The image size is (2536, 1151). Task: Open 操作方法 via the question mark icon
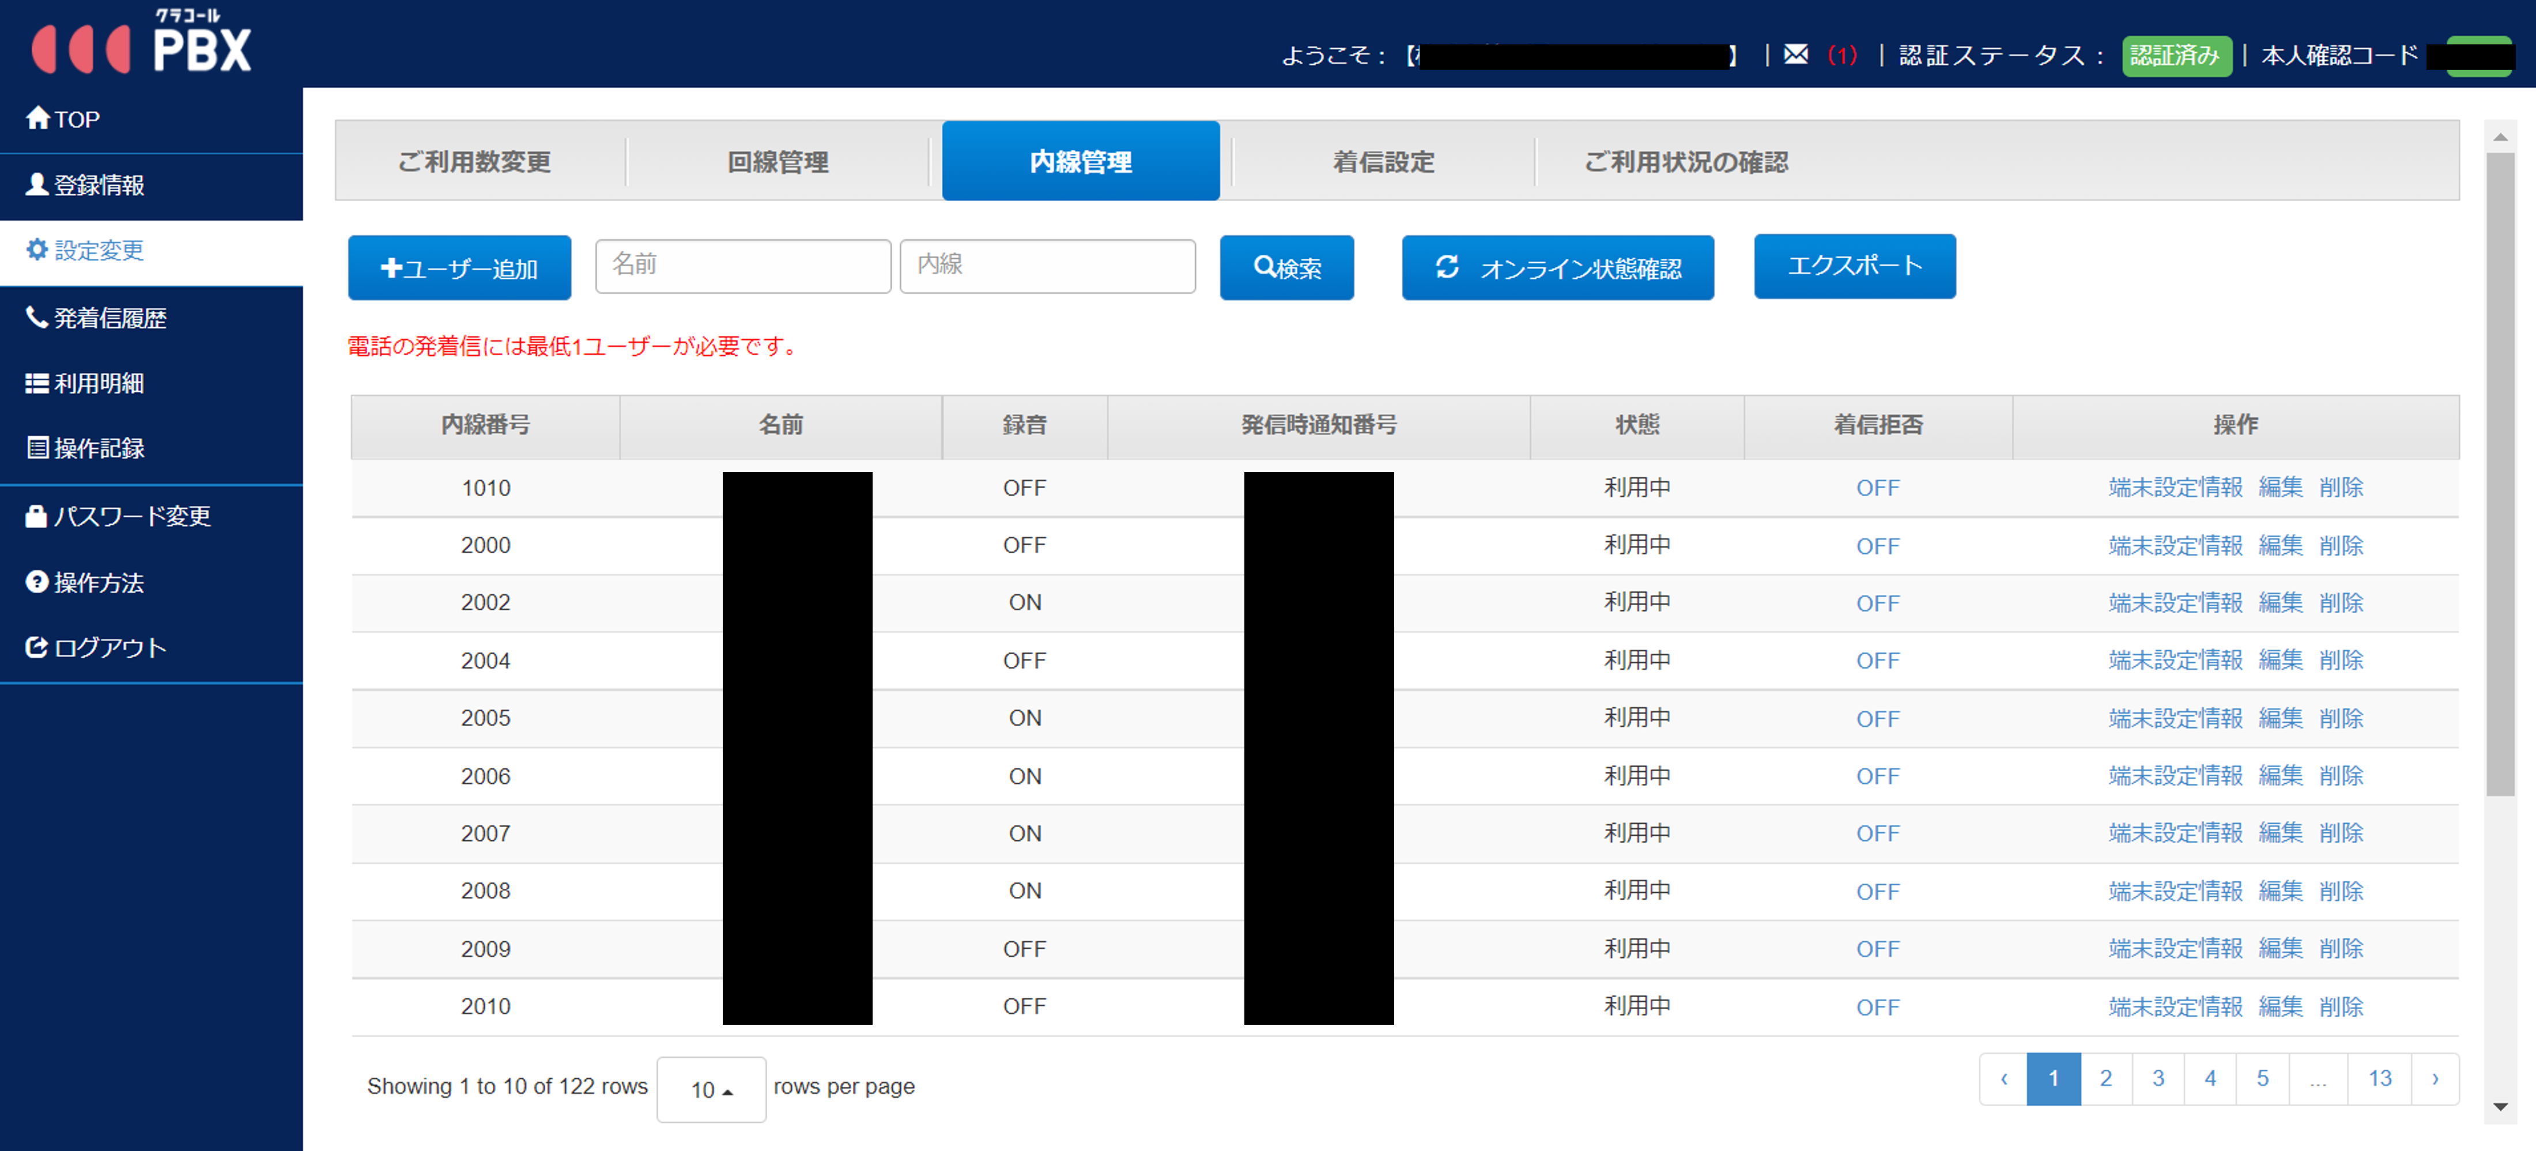[36, 582]
